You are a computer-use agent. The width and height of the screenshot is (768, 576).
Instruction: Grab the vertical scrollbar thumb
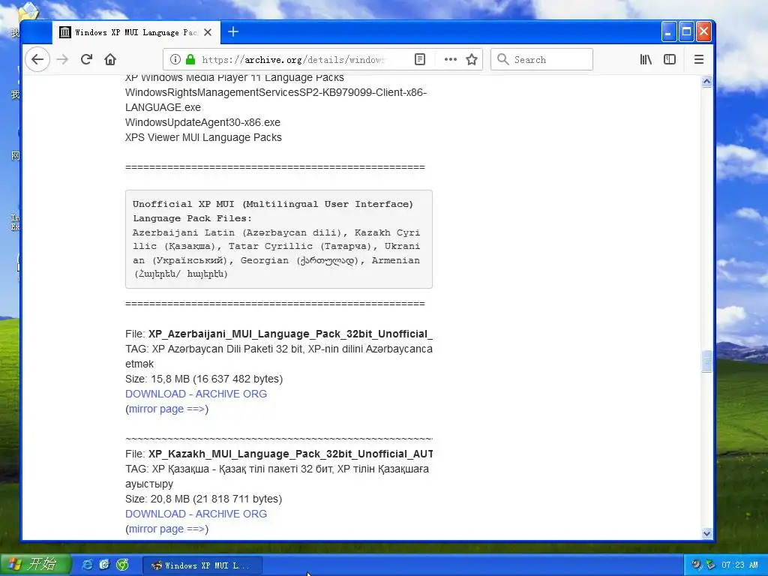(706, 361)
